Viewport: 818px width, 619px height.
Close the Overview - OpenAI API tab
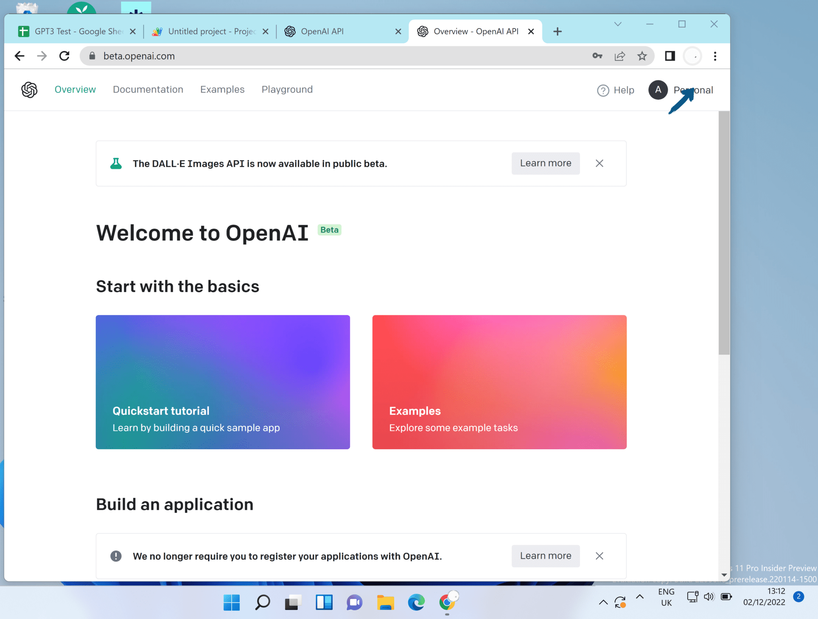[531, 32]
